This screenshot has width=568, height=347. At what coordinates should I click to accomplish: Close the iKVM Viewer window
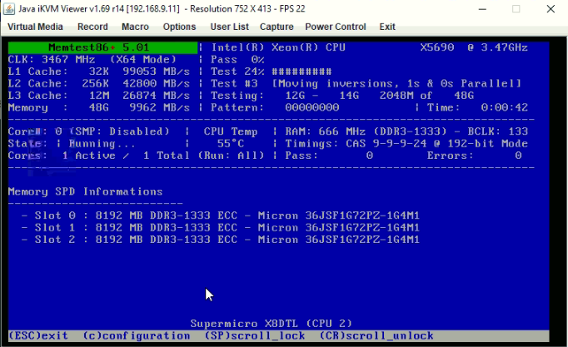click(551, 9)
